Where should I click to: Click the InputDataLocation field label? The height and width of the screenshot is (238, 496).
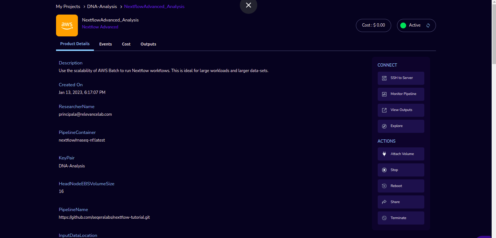pyautogui.click(x=78, y=235)
